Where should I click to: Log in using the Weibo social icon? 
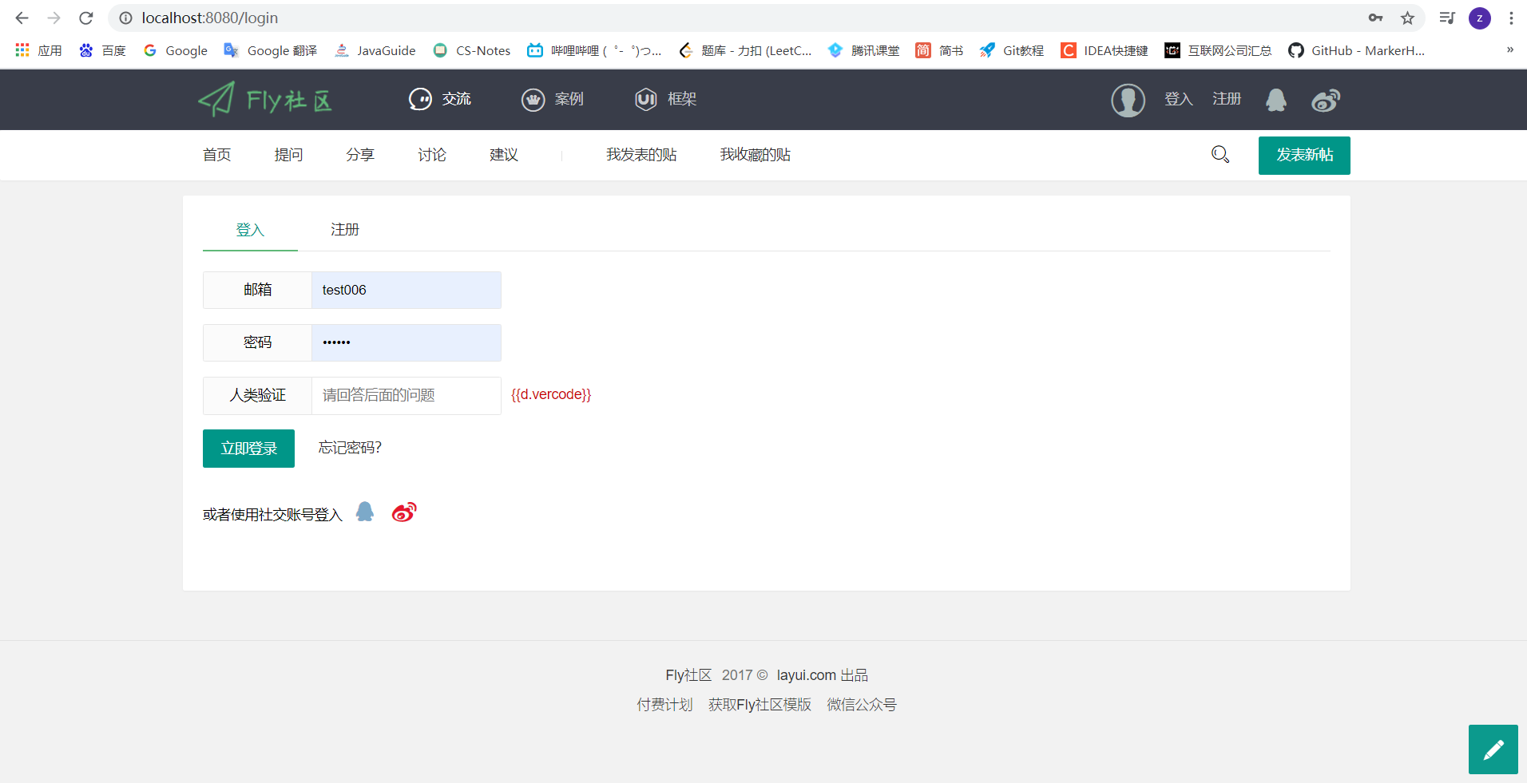(x=403, y=512)
